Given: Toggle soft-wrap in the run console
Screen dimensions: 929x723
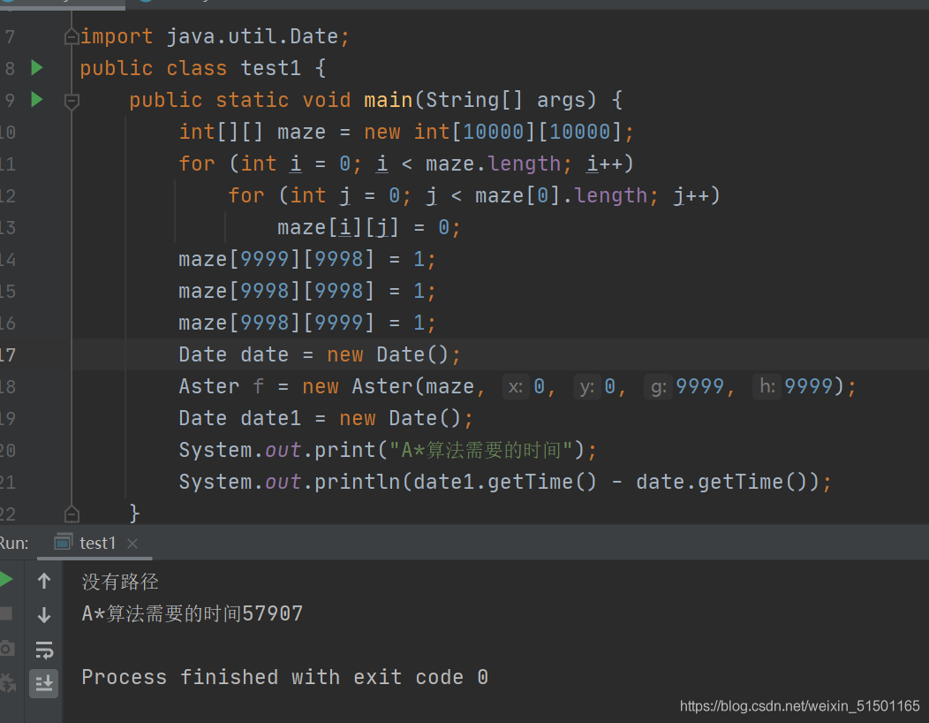Looking at the screenshot, I should pos(44,650).
